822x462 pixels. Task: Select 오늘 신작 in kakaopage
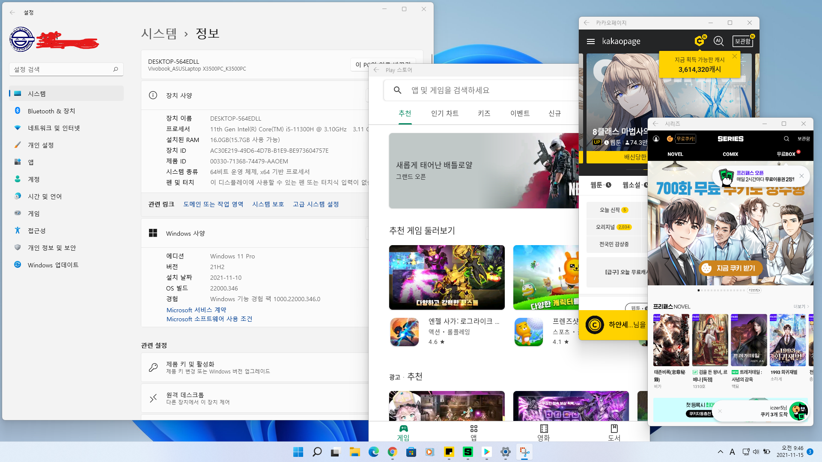614,210
